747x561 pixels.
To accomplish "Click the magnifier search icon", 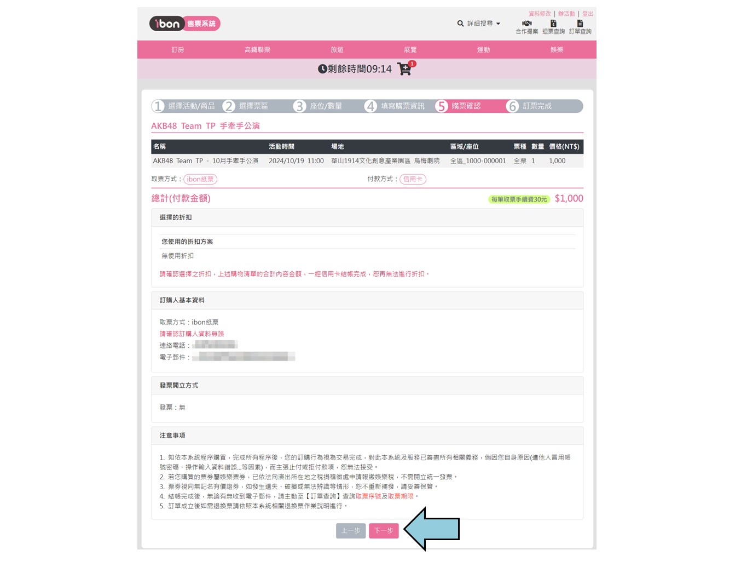I will (460, 24).
